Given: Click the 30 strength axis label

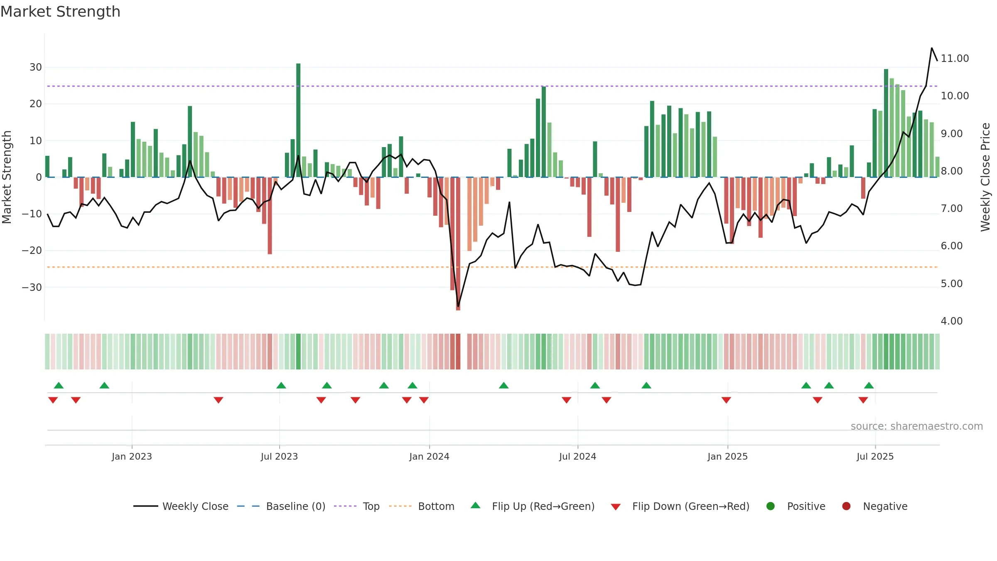Looking at the screenshot, I should [x=36, y=67].
